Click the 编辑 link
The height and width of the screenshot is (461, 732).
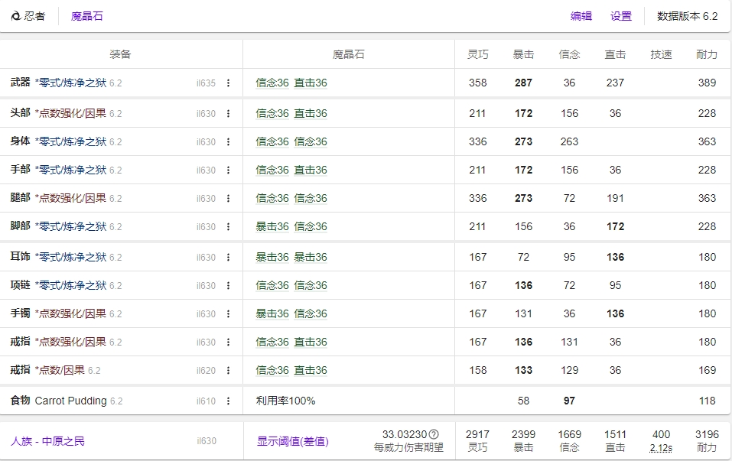581,15
